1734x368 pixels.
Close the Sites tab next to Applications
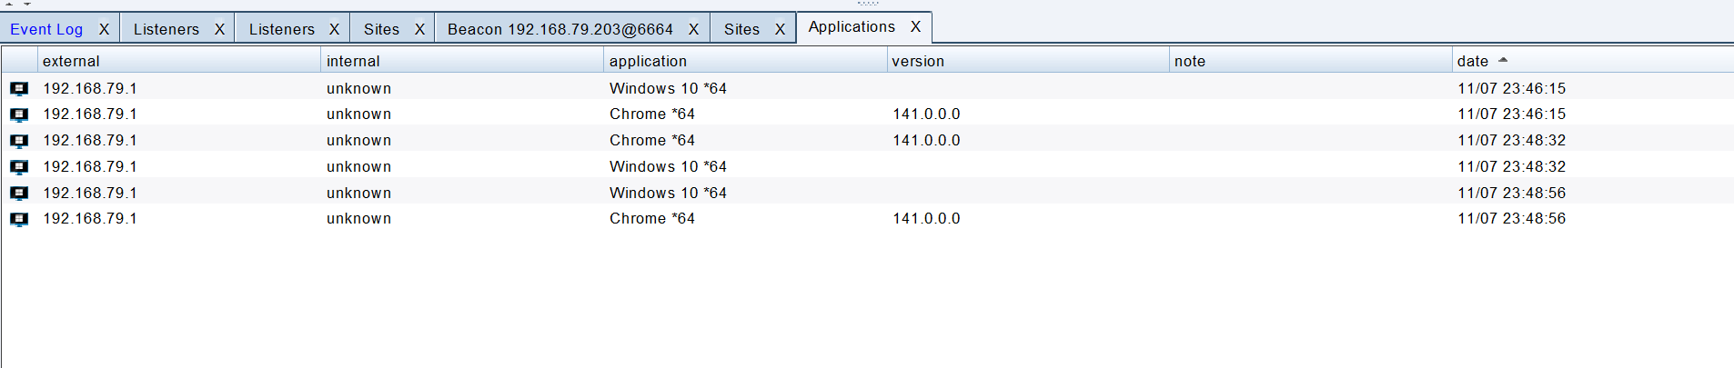coord(780,29)
